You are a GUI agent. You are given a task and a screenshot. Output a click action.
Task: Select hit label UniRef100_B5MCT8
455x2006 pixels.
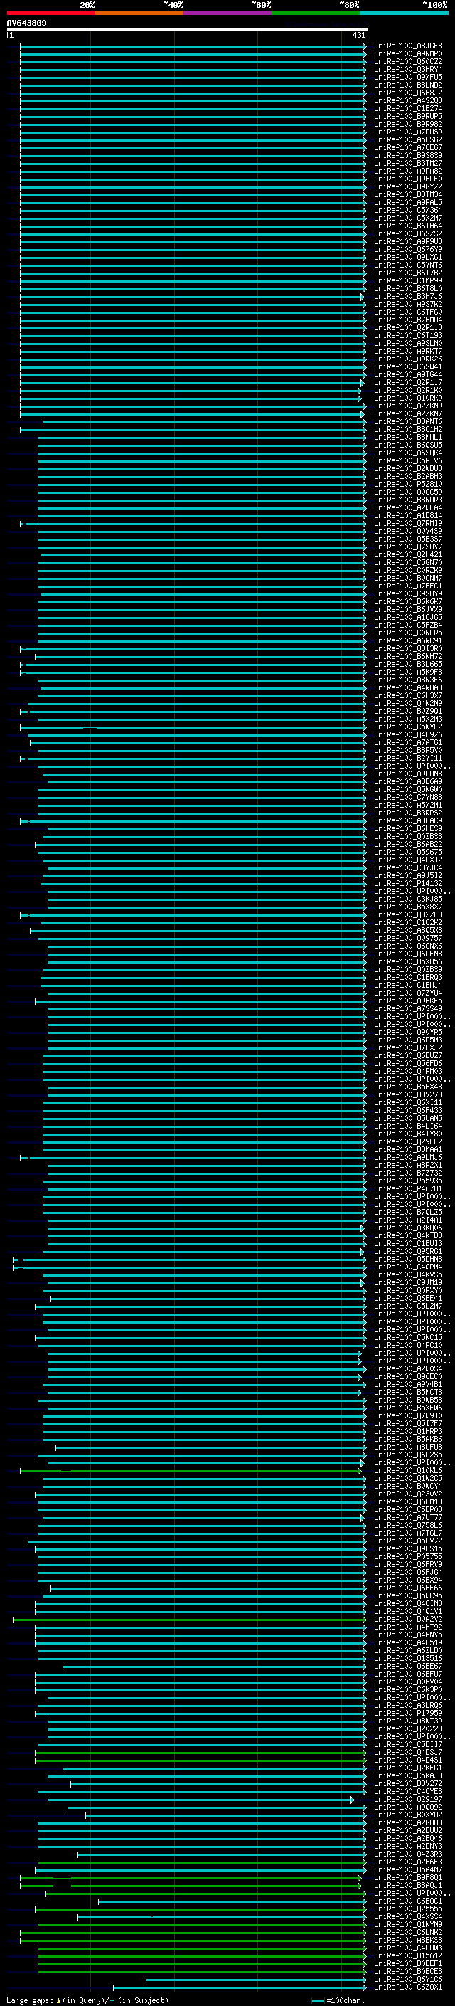coord(408,1393)
